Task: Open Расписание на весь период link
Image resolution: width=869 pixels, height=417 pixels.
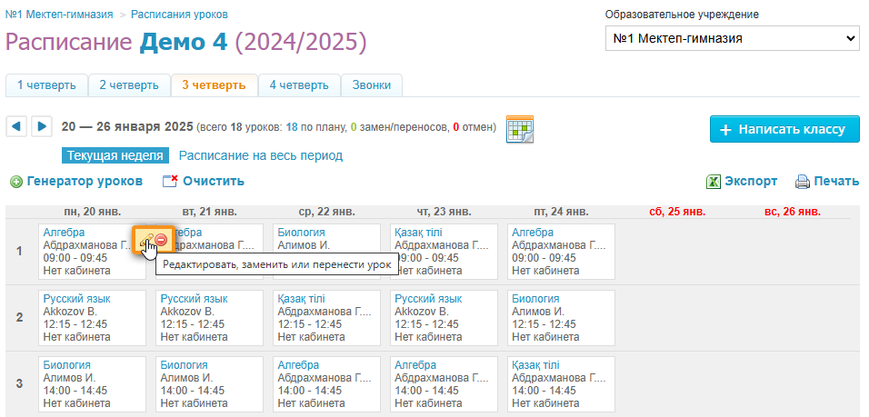Action: (260, 155)
